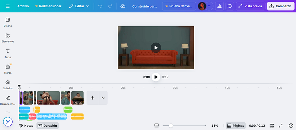This screenshot has width=296, height=130.
Task: Toggle the Duración timeline view
Action: [48, 126]
